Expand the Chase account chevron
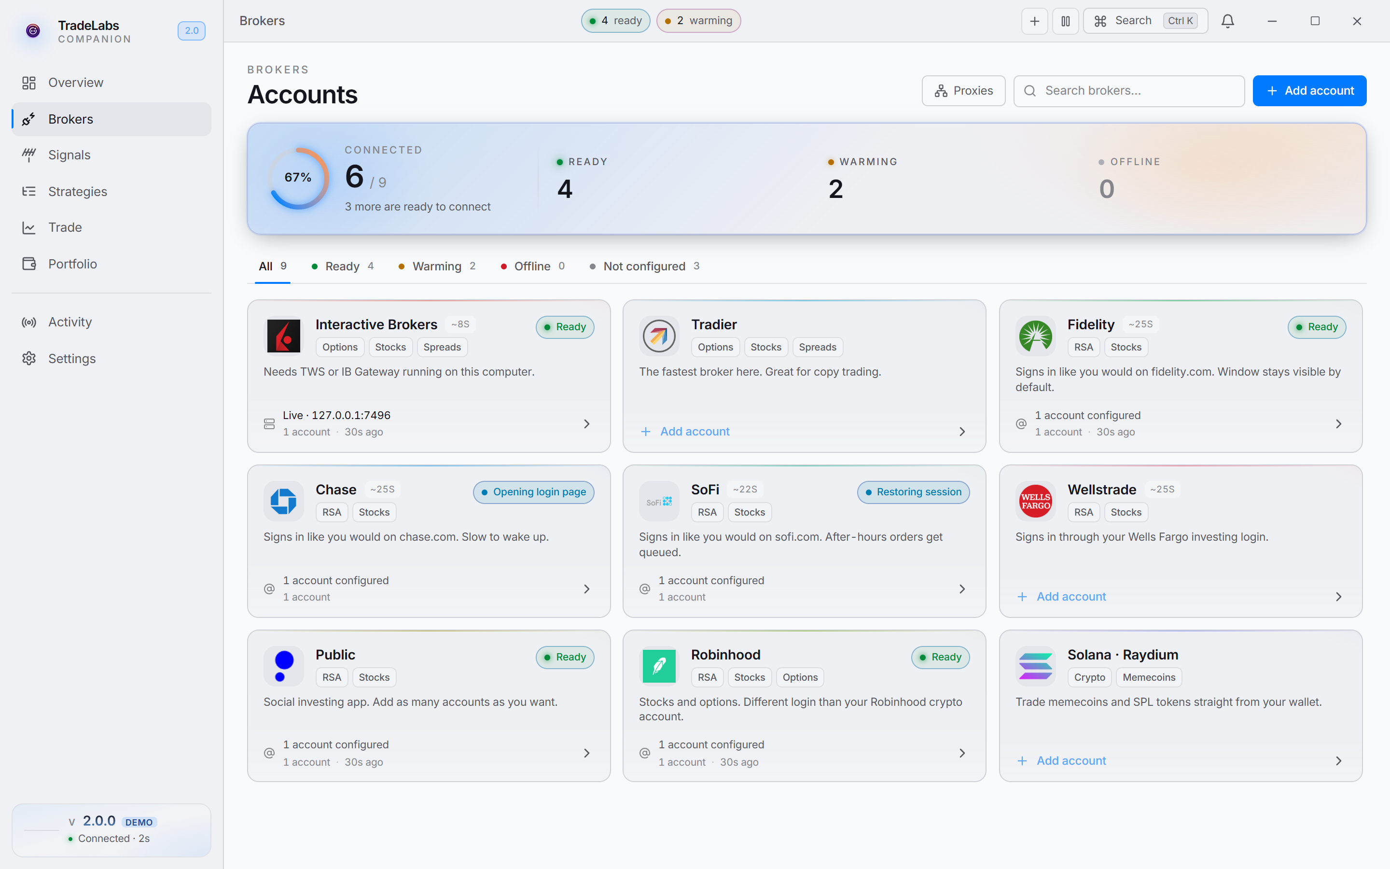1390x869 pixels. (x=586, y=589)
